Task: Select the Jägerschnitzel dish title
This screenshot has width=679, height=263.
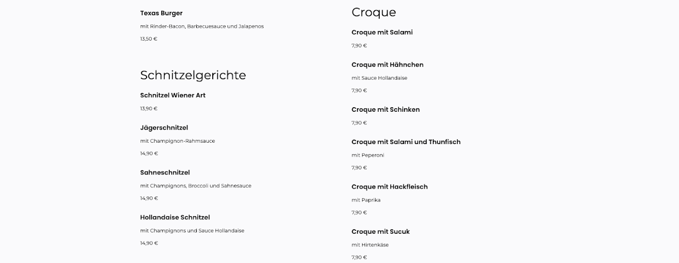Action: (164, 128)
